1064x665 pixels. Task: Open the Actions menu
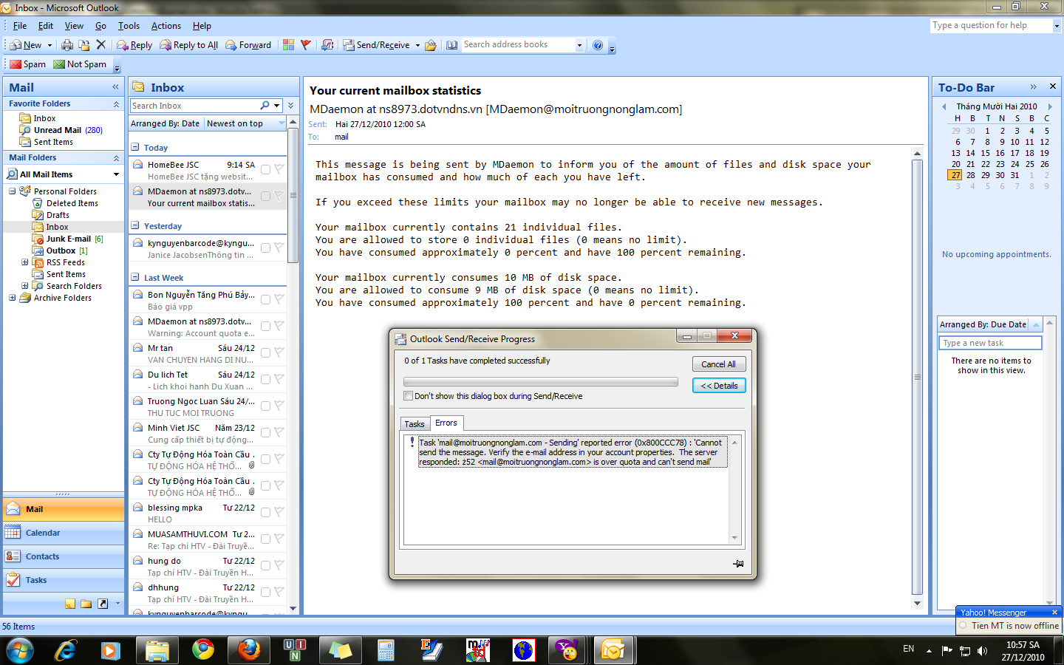pos(166,26)
